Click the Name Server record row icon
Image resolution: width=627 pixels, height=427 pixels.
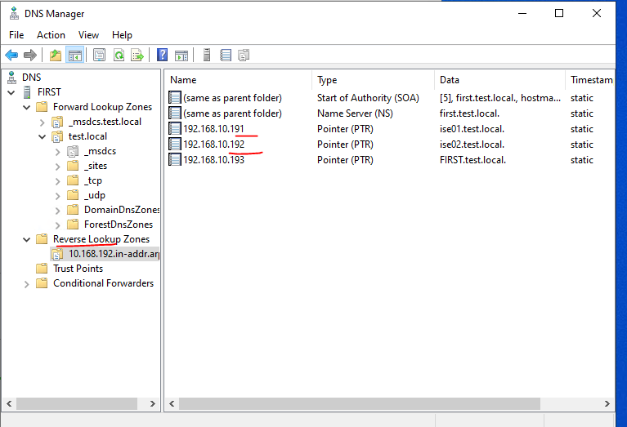174,113
